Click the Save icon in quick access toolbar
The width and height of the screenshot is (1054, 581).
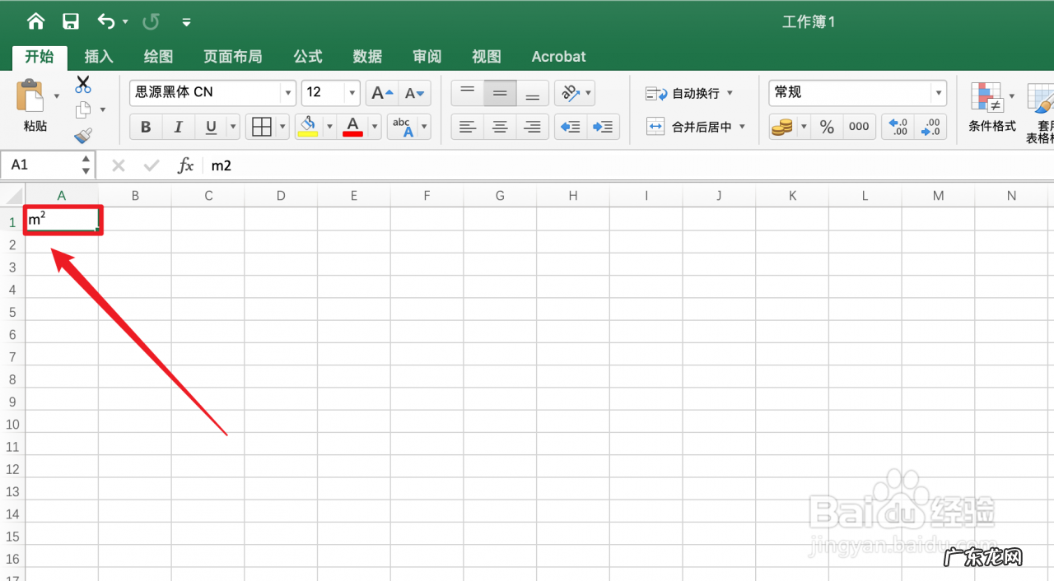[x=71, y=21]
